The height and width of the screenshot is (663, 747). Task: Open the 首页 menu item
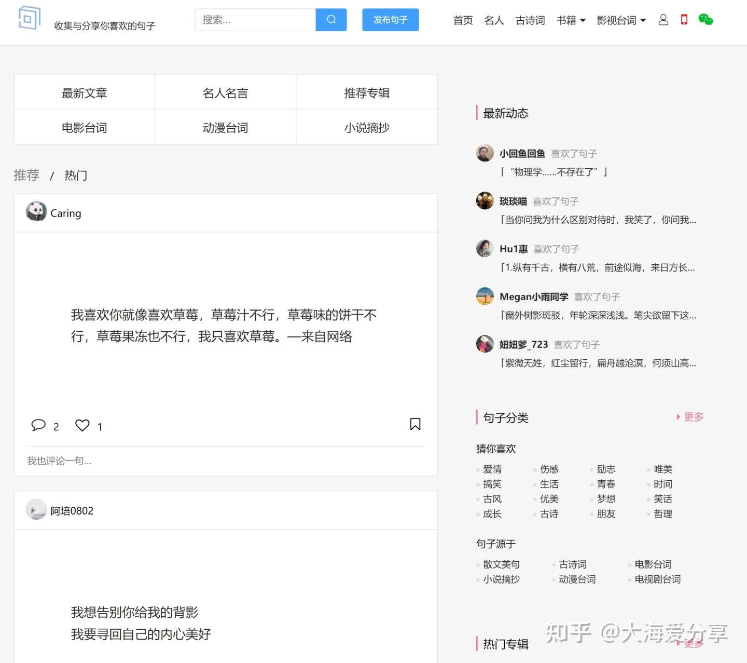click(462, 20)
